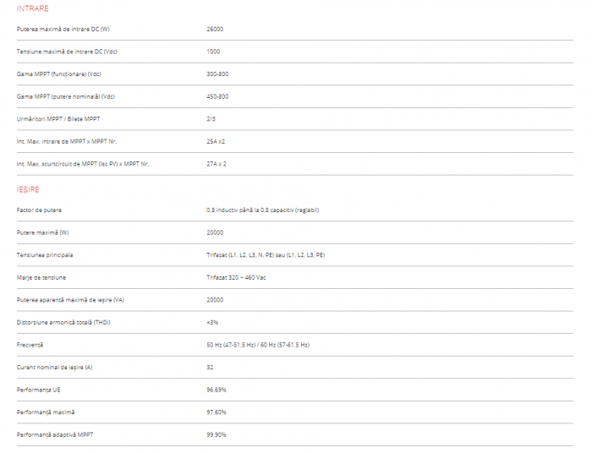Select the 'Putere maximă (W)' label
Image resolution: width=592 pixels, height=453 pixels.
[42, 232]
